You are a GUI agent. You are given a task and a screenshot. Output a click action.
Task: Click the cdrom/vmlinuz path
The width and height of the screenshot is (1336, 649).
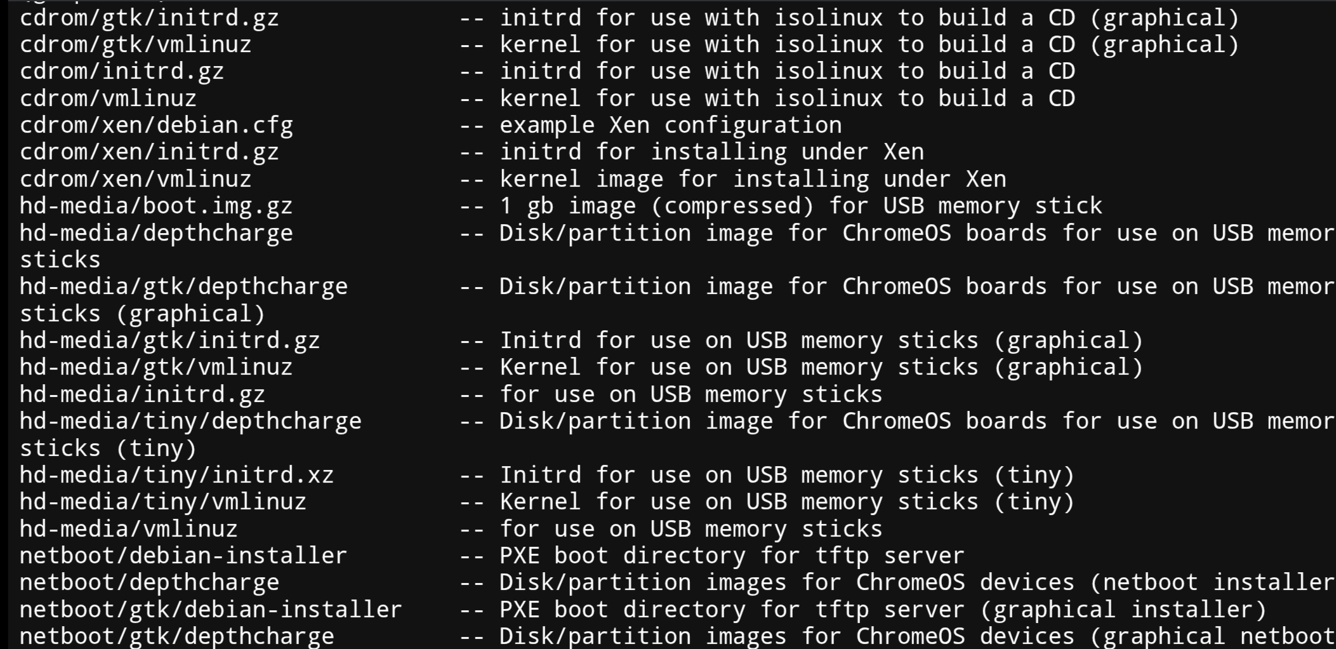pos(108,98)
